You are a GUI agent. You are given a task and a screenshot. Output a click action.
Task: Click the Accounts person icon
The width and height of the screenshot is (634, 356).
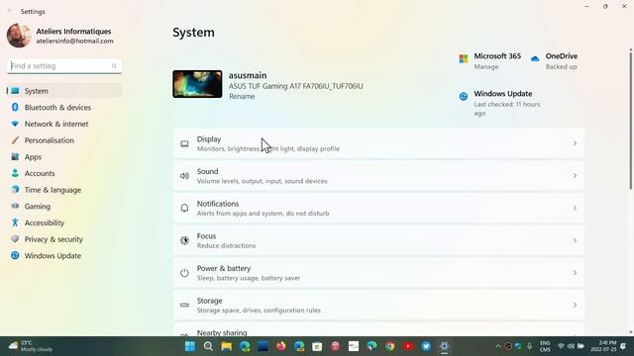pos(15,173)
